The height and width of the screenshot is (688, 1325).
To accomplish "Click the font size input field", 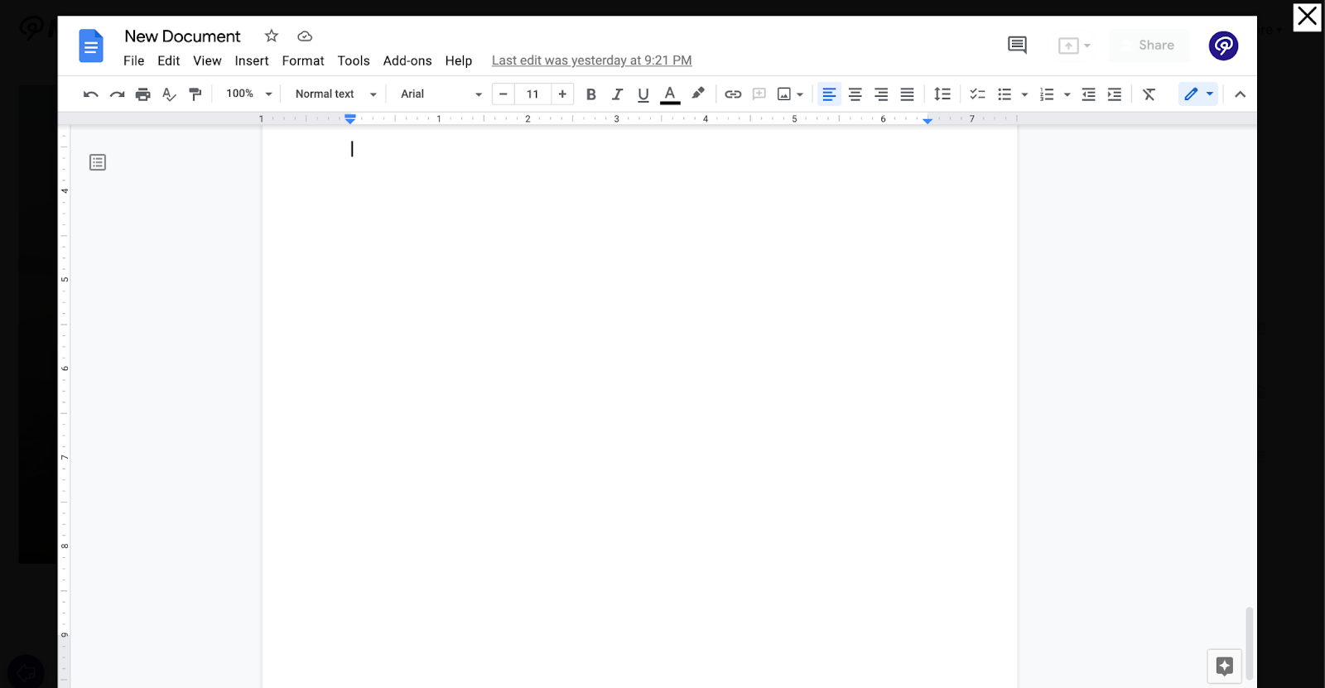I will click(x=532, y=94).
